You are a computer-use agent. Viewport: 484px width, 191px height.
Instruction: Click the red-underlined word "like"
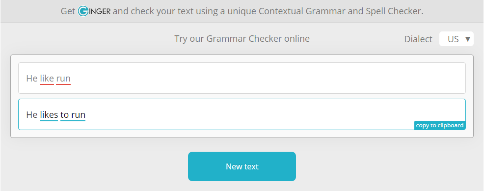pos(47,79)
